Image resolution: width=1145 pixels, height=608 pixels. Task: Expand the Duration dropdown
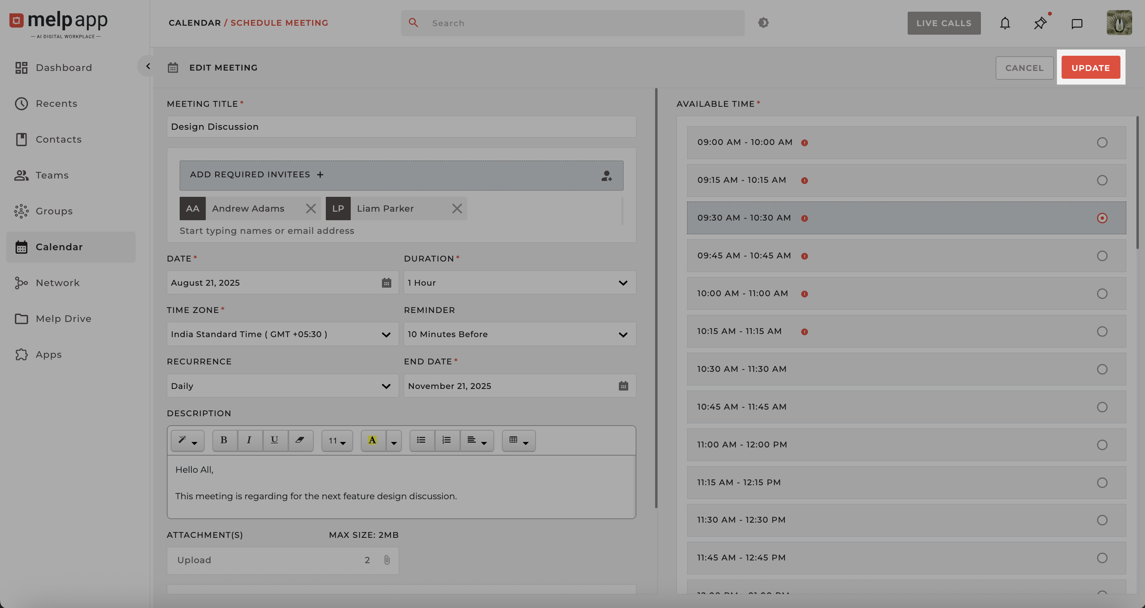[x=623, y=283]
